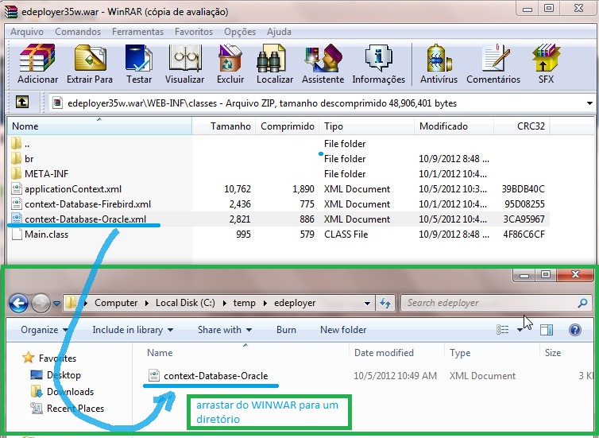This screenshot has width=599, height=438.
Task: Open the Share with dropdown
Action: coord(225,329)
